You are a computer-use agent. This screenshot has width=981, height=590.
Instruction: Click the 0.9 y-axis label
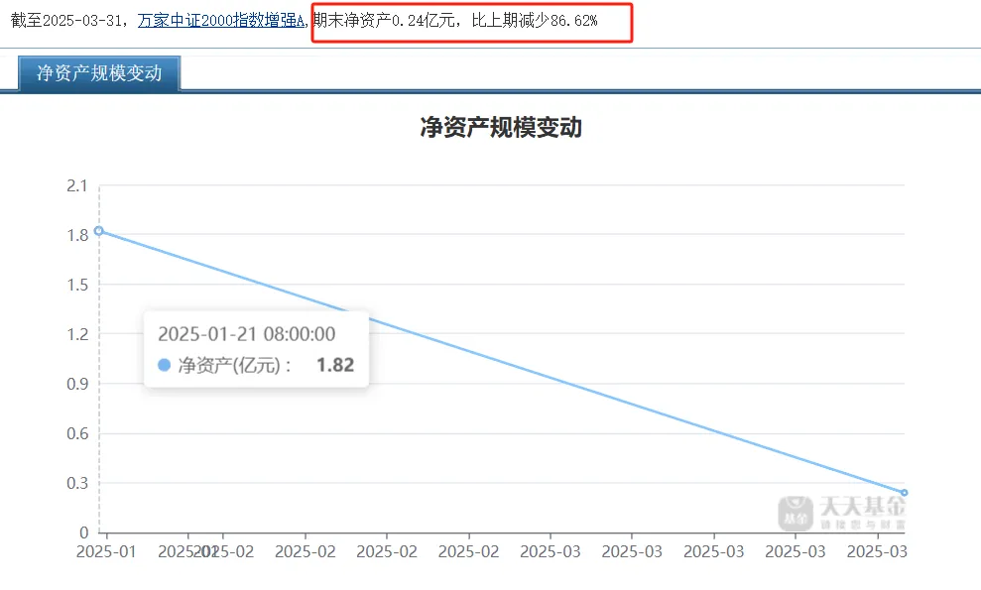pos(77,384)
